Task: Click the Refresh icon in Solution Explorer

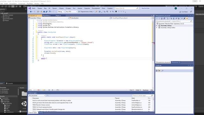Action: click(174, 19)
